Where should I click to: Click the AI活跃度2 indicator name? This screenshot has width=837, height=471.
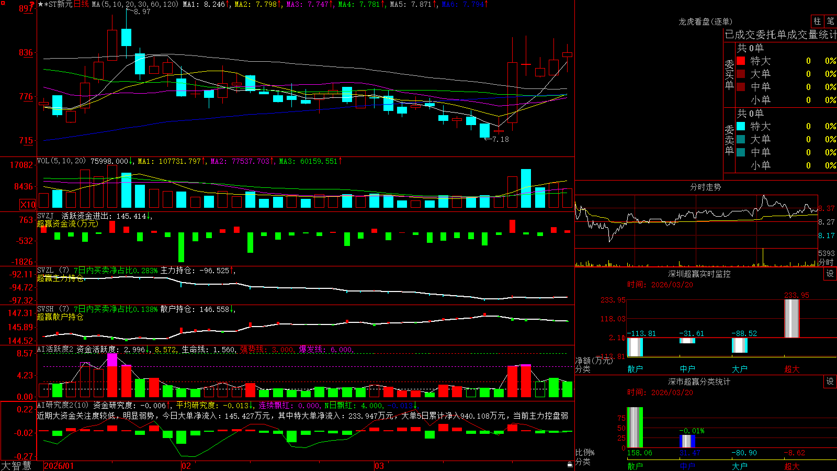[x=55, y=349]
